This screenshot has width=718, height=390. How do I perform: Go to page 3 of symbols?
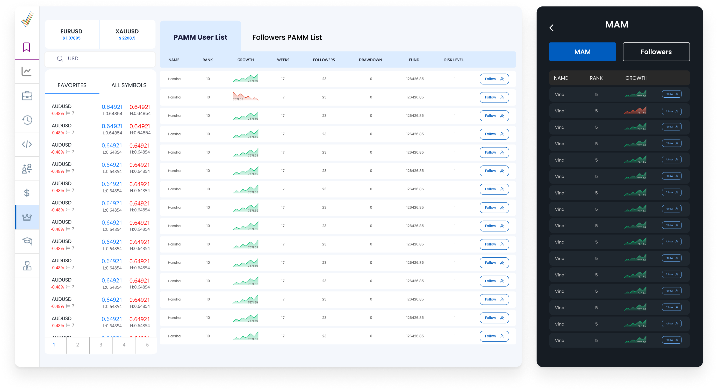click(x=101, y=345)
